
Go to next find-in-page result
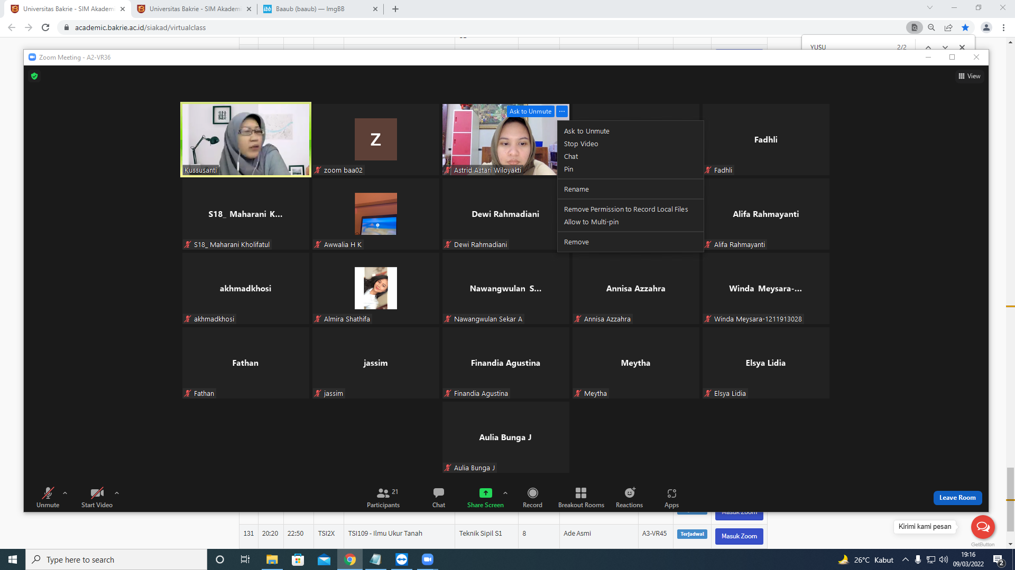coord(945,47)
